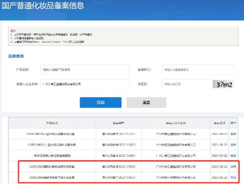The image size is (244, 184).
Task: Click the 验证码: field label
Action: (143, 84)
